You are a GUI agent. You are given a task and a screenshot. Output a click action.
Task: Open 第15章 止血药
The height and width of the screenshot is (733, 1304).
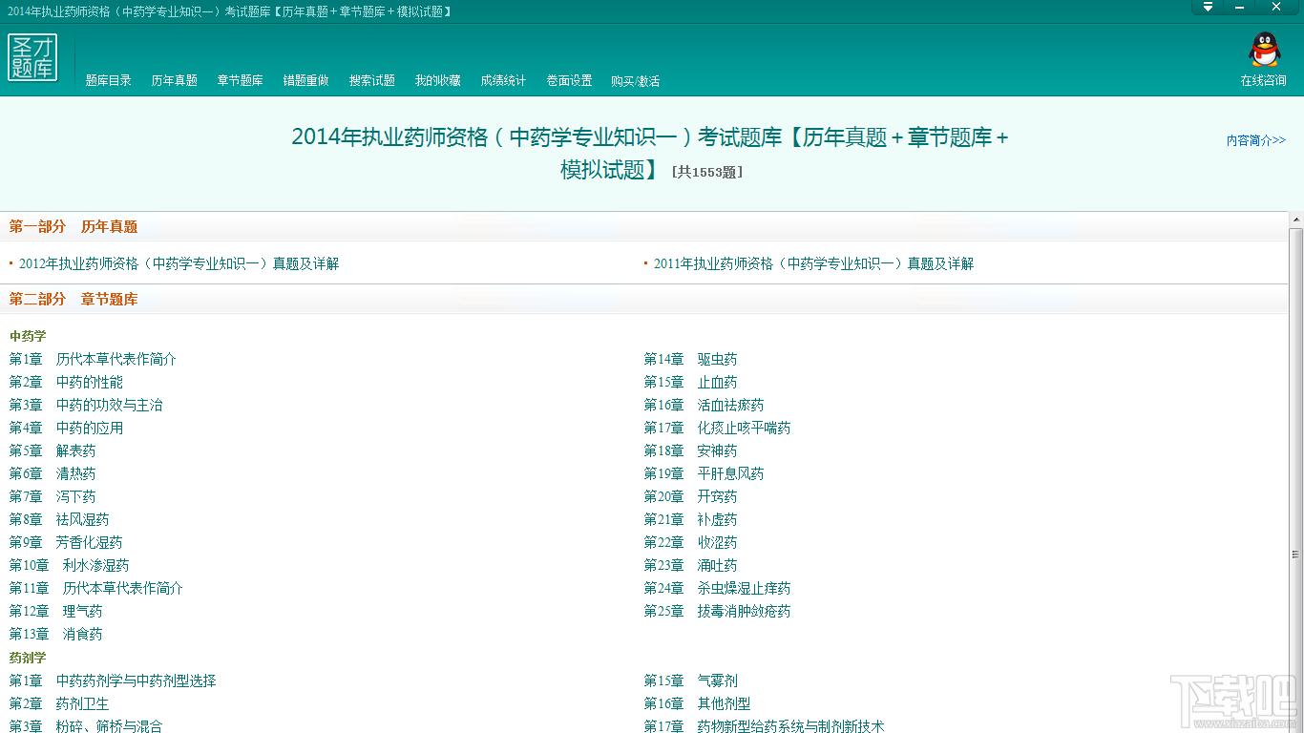690,382
